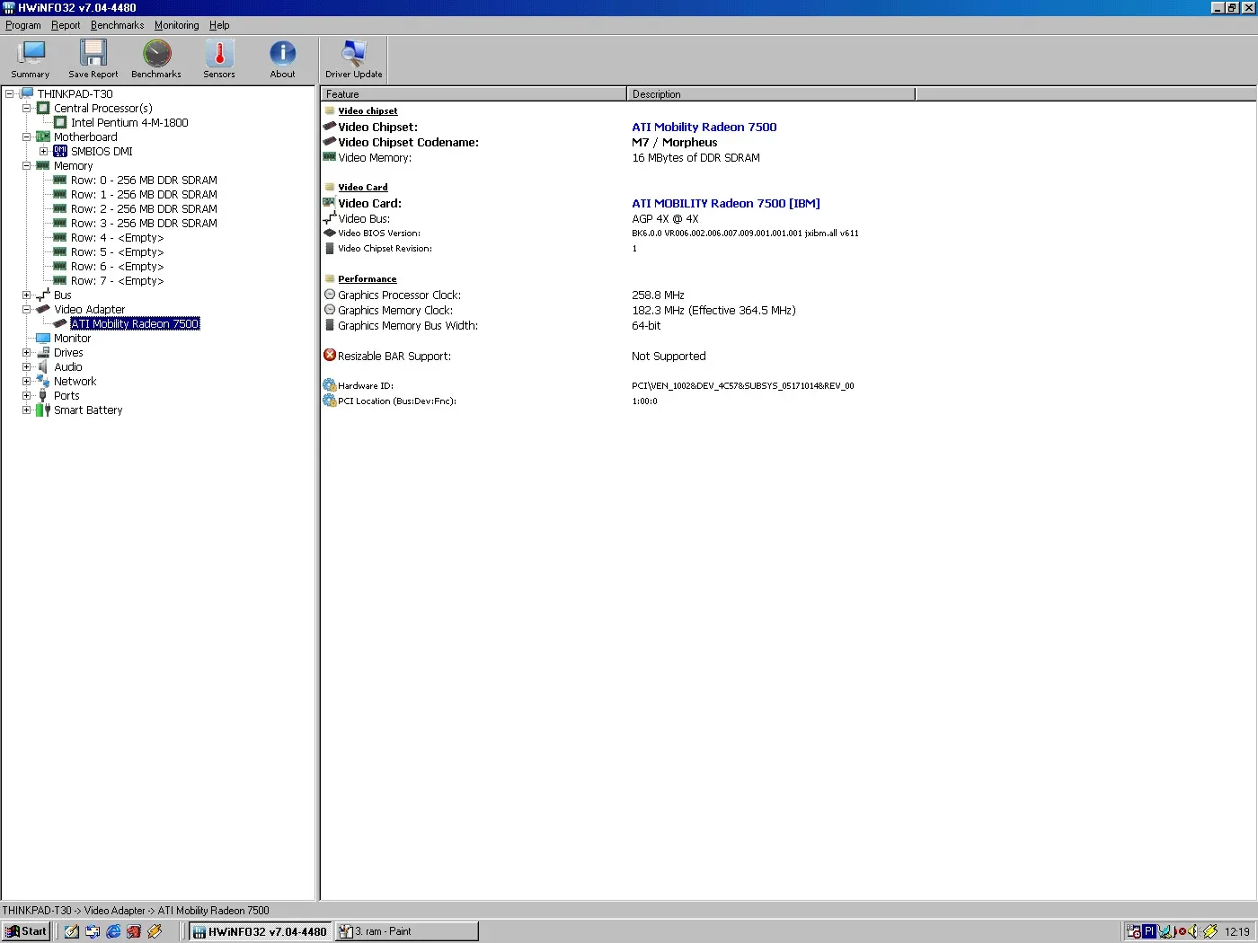Click the Save Report toolbar icon
The height and width of the screenshot is (943, 1258).
point(93,59)
